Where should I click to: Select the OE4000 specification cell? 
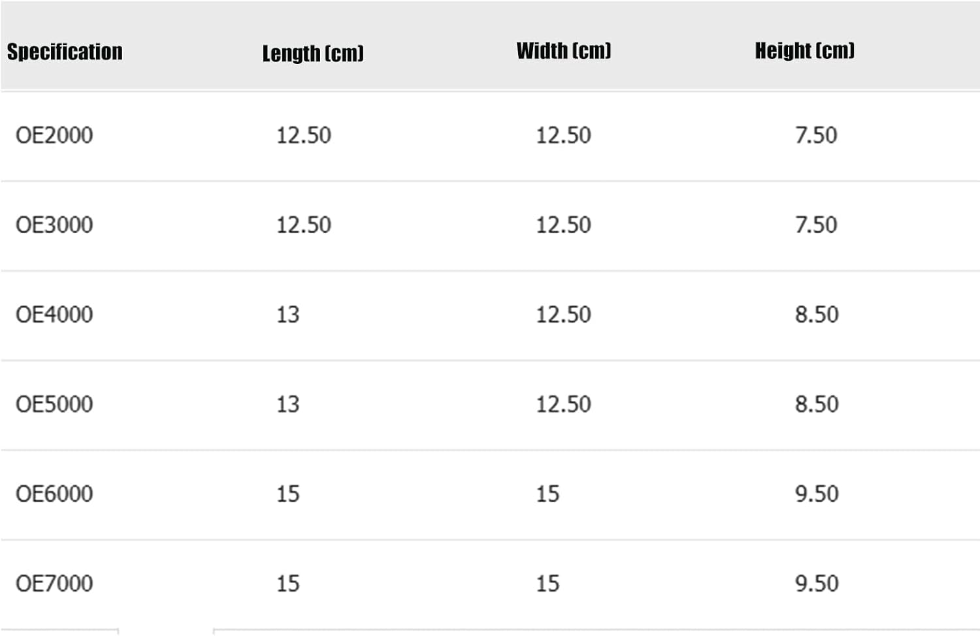[x=54, y=314]
